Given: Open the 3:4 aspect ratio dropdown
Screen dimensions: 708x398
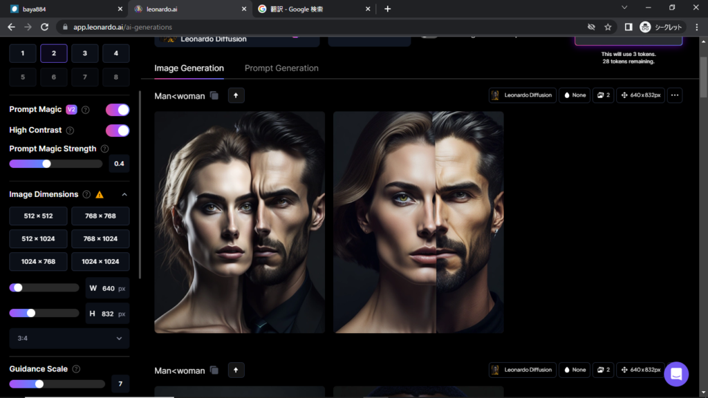Looking at the screenshot, I should pyautogui.click(x=69, y=339).
